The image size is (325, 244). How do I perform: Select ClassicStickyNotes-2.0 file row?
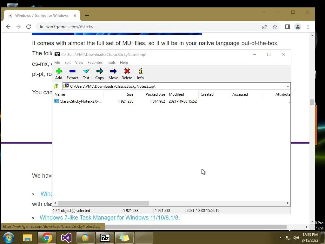point(171,101)
